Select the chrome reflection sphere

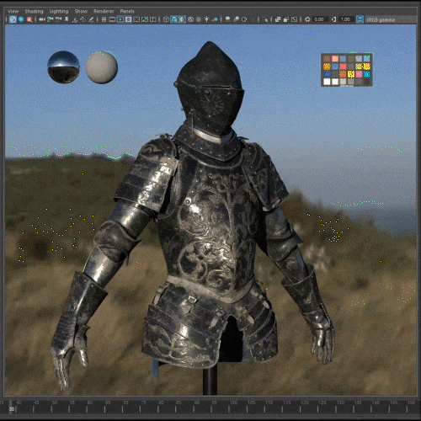(63, 67)
